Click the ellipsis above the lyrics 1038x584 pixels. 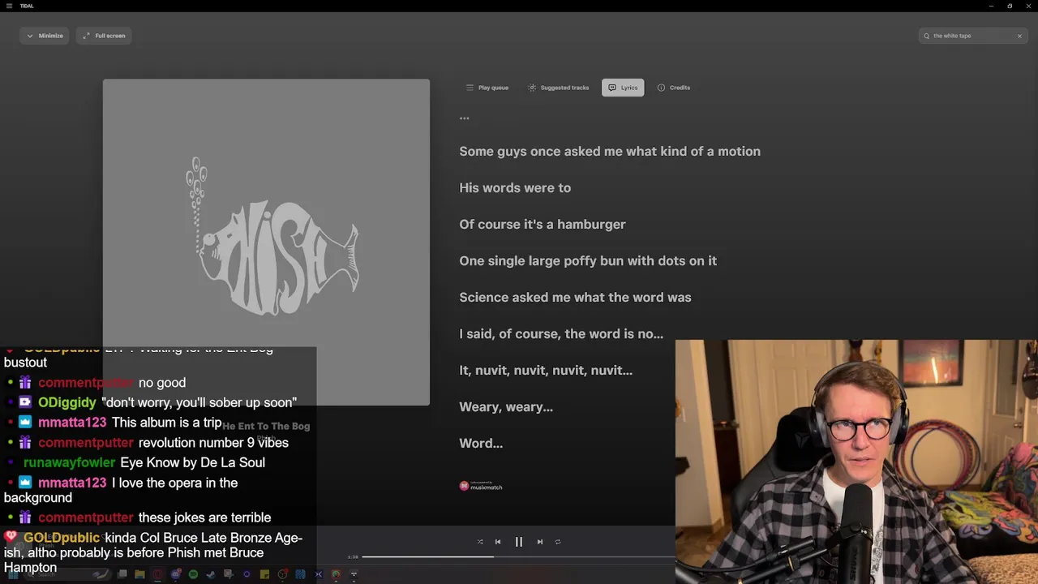(465, 118)
